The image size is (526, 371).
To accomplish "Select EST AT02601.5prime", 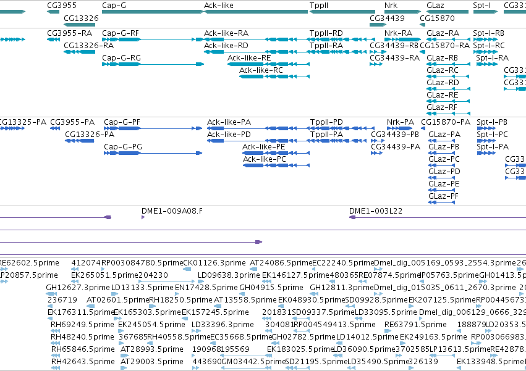I will (x=91, y=306).
